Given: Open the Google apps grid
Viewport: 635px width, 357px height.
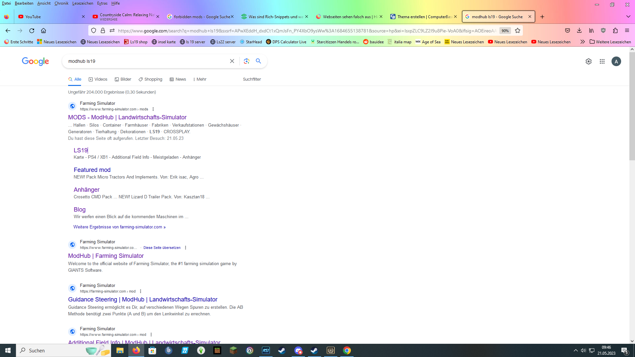Looking at the screenshot, I should [x=602, y=61].
